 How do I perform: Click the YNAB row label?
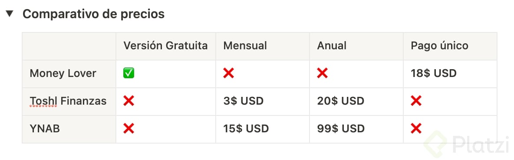(45, 129)
